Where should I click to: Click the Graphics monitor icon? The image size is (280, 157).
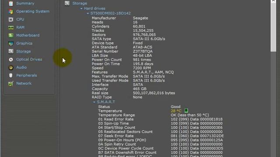11,44
